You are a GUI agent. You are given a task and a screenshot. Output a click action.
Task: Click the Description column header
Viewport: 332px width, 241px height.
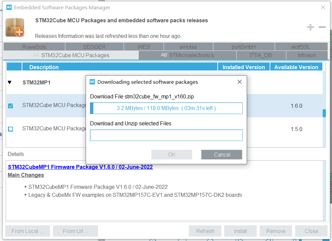(120, 67)
